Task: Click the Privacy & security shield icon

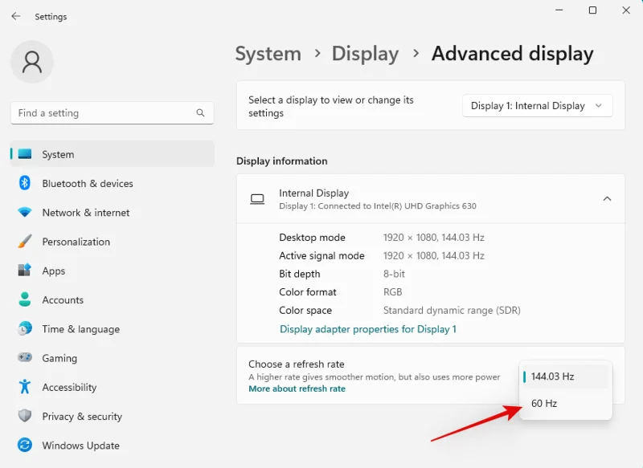Action: point(25,416)
